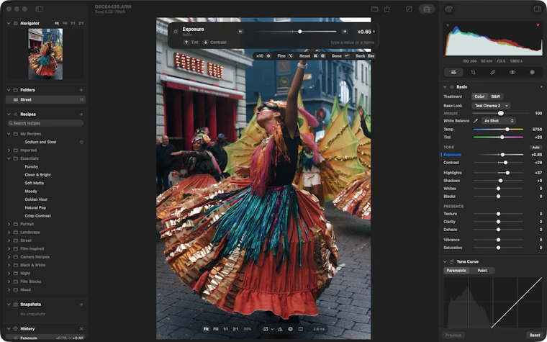Apply the Golden Hour recipe
The height and width of the screenshot is (342, 547).
click(36, 199)
